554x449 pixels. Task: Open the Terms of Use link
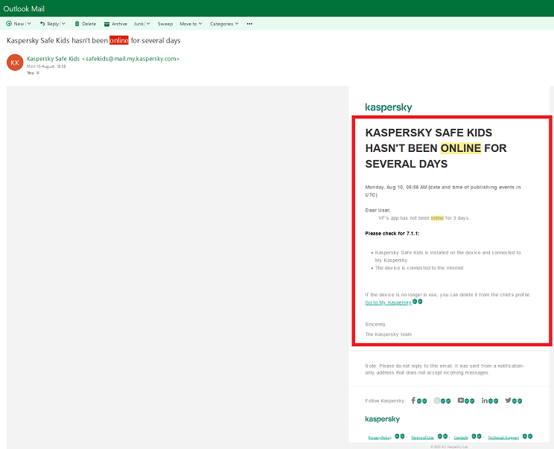[x=422, y=437]
